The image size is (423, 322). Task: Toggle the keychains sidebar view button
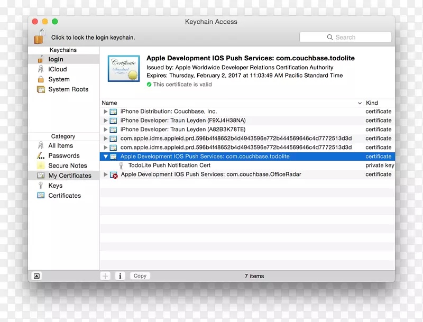tap(36, 276)
